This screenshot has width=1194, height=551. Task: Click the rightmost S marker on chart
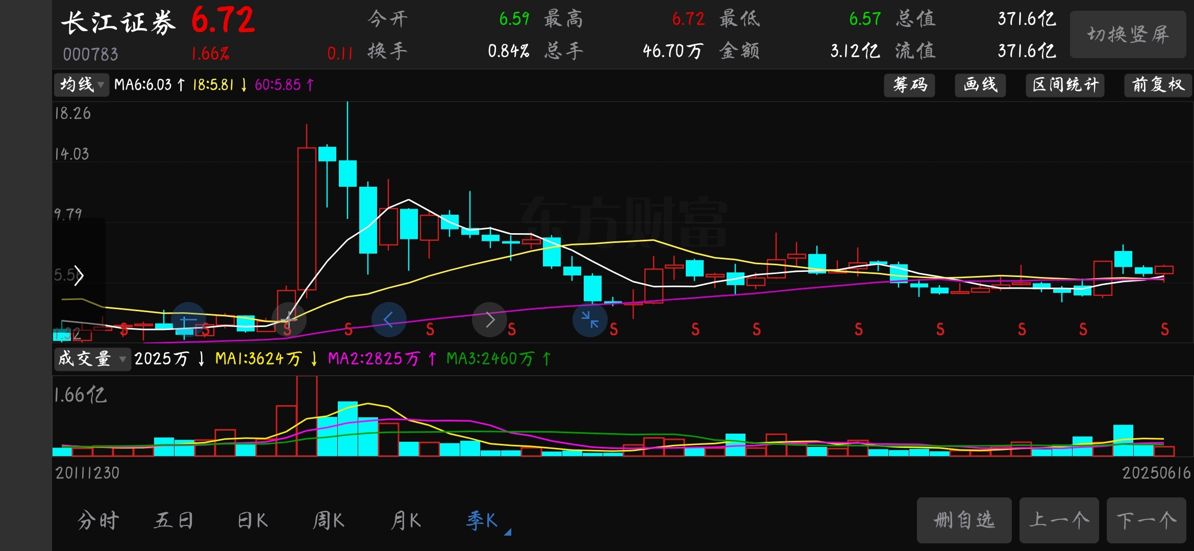[x=1165, y=330]
